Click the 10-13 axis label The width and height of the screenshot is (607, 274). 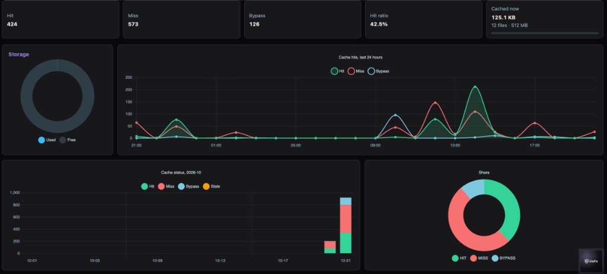tap(220, 260)
